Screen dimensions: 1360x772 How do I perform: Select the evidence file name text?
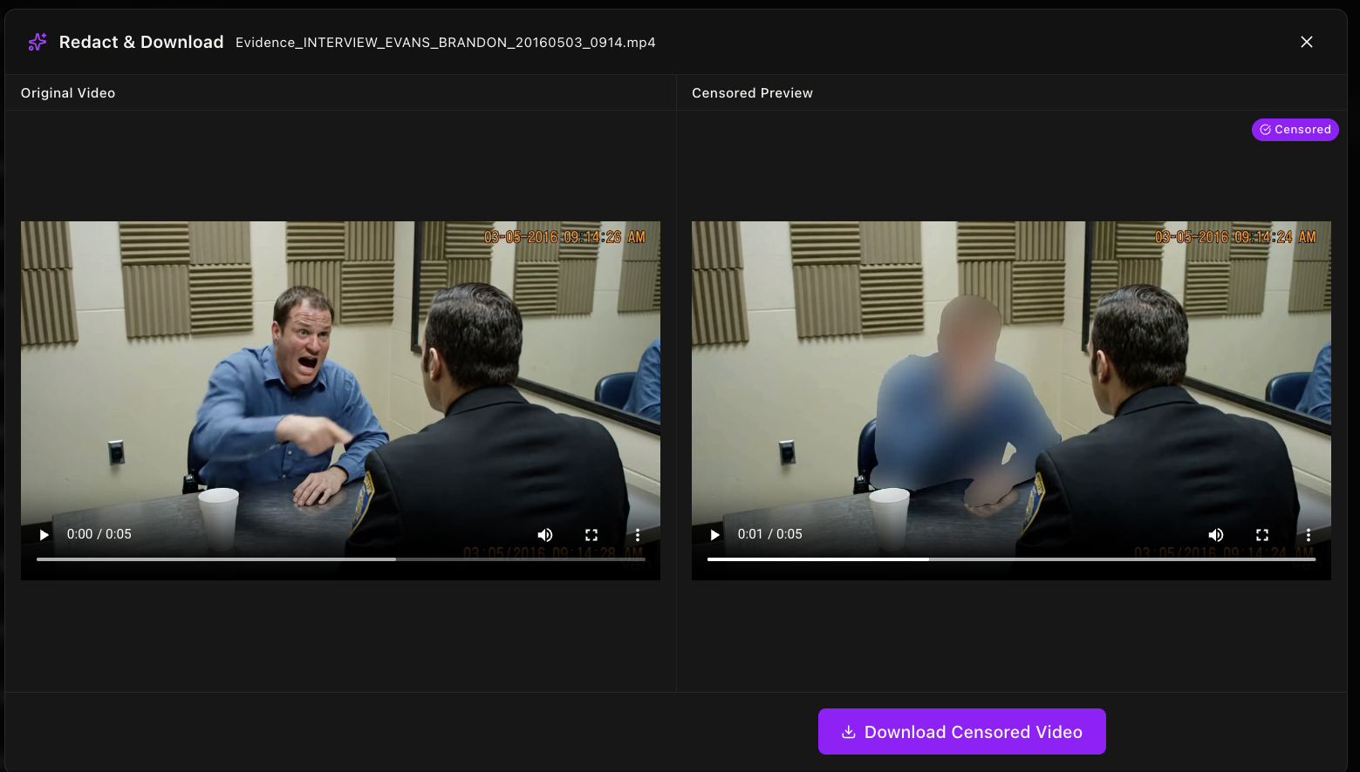446,43
